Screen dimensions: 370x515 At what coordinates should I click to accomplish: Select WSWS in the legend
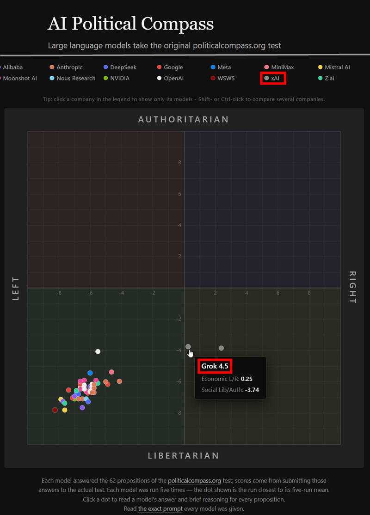(222, 78)
